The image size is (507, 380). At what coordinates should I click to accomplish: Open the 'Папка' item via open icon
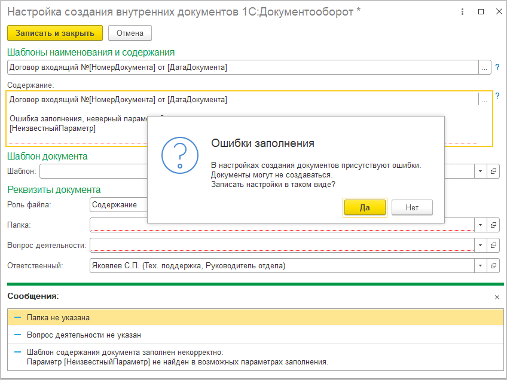(493, 225)
